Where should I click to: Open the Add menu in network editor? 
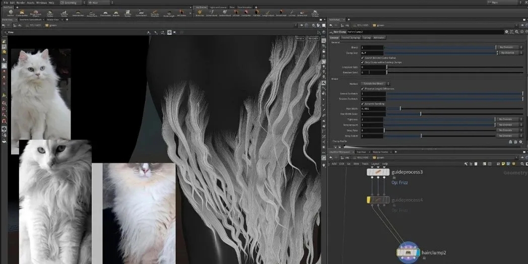334,164
